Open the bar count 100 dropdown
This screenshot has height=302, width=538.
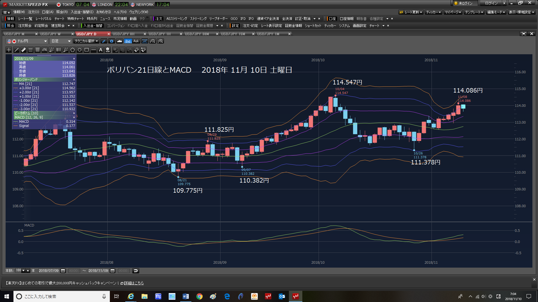point(23,271)
